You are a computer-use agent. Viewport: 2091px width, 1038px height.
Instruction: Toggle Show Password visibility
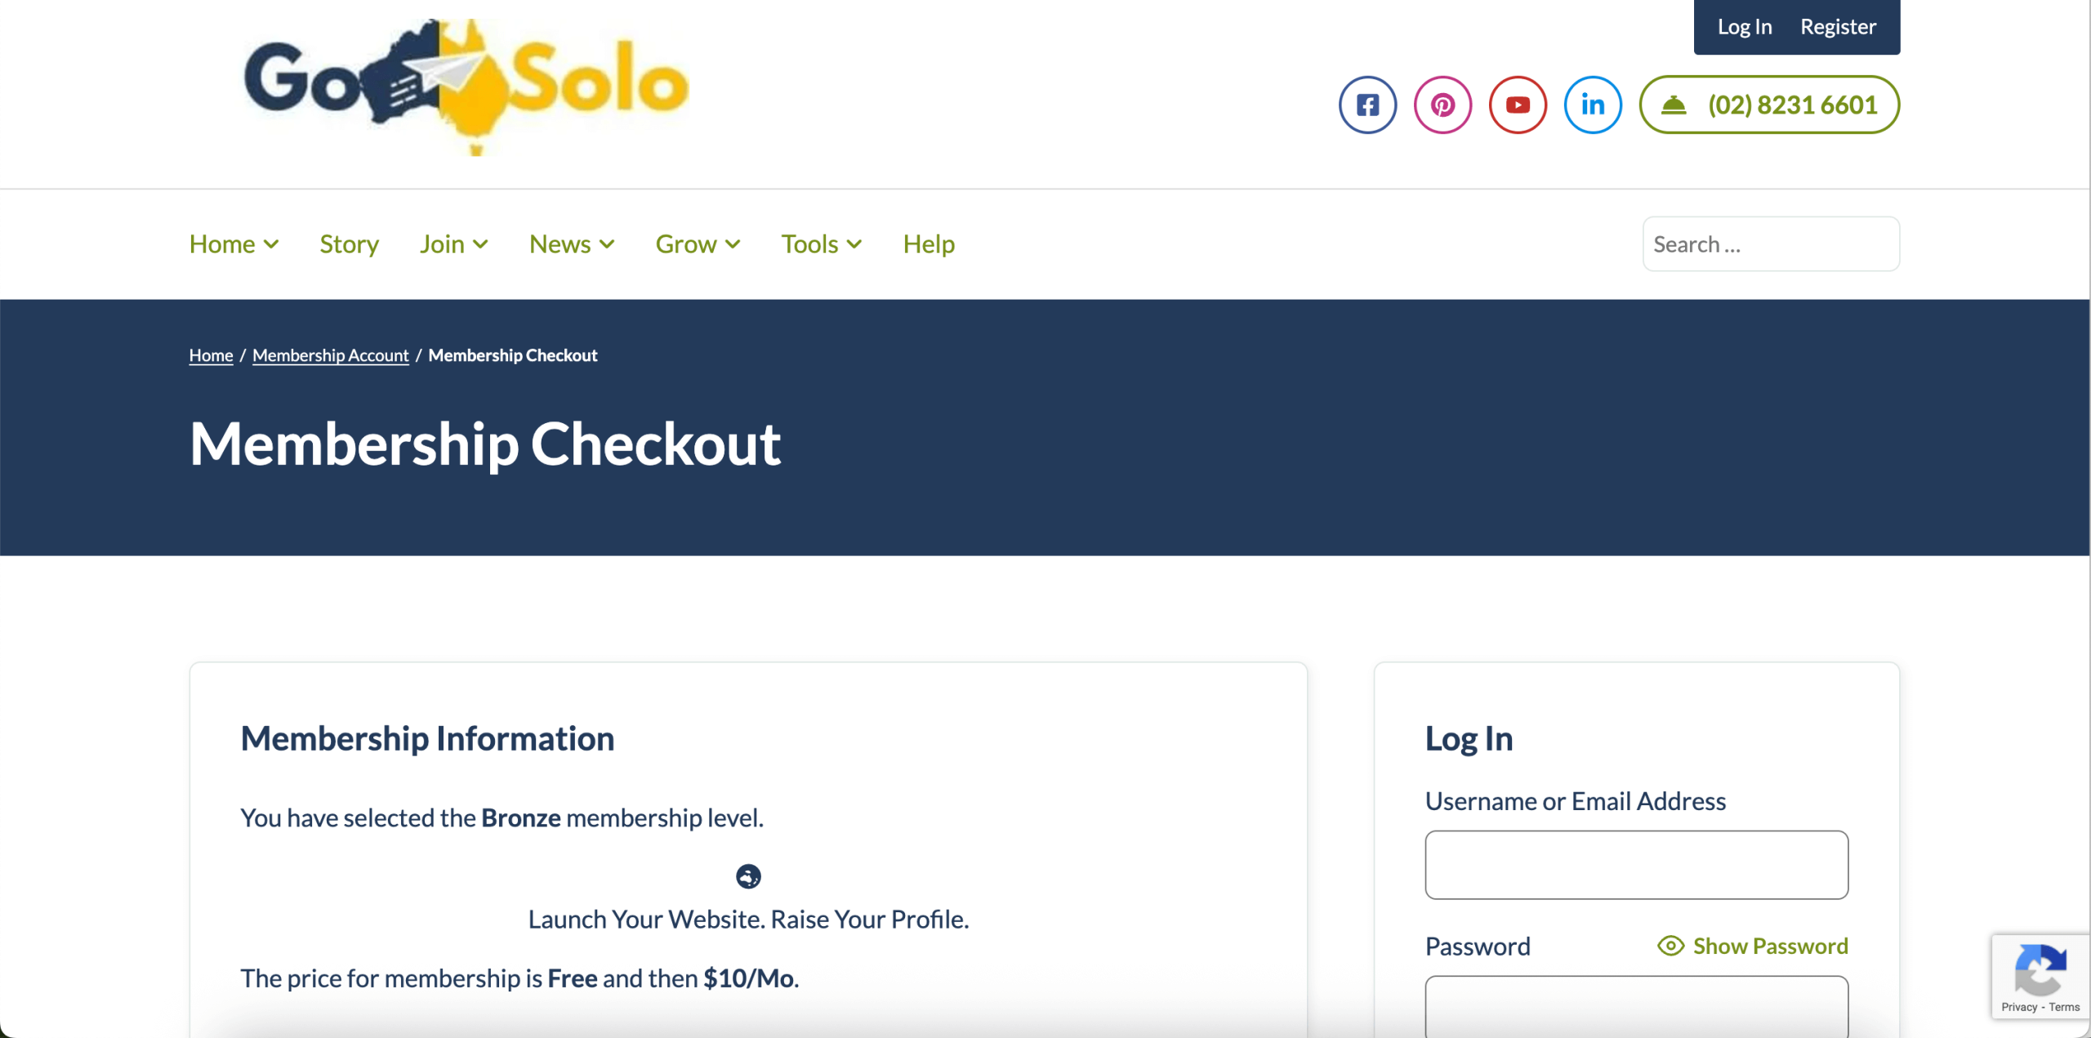1753,946
